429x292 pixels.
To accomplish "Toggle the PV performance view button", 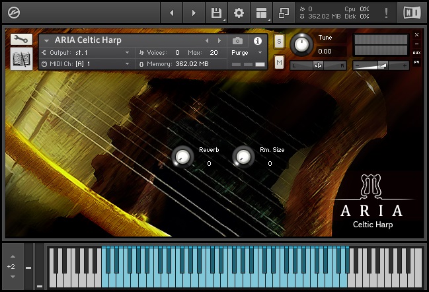I will click(416, 62).
